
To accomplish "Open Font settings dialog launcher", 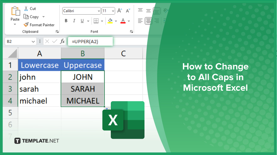I will point(132,32).
